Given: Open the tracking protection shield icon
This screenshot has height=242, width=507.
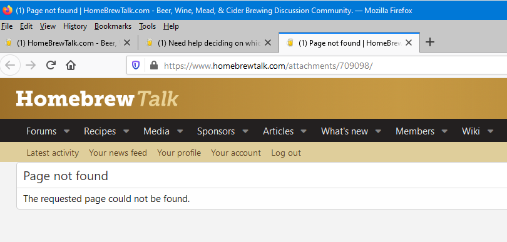Looking at the screenshot, I should [136, 66].
